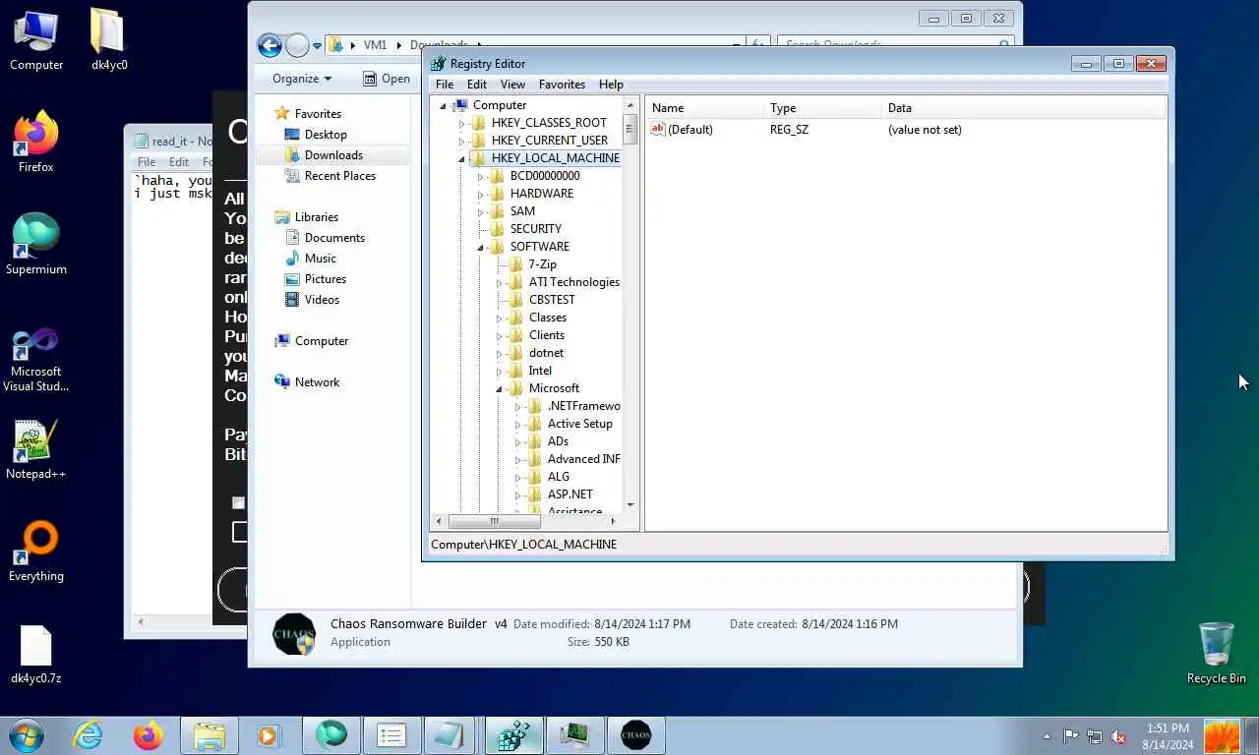Click the Chaos logo in Explorer details pane

294,634
